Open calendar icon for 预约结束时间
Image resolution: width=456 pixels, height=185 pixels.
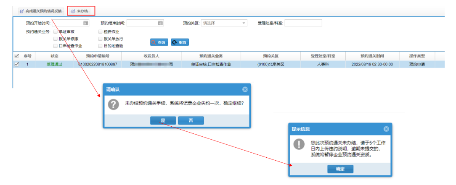coord(160,23)
